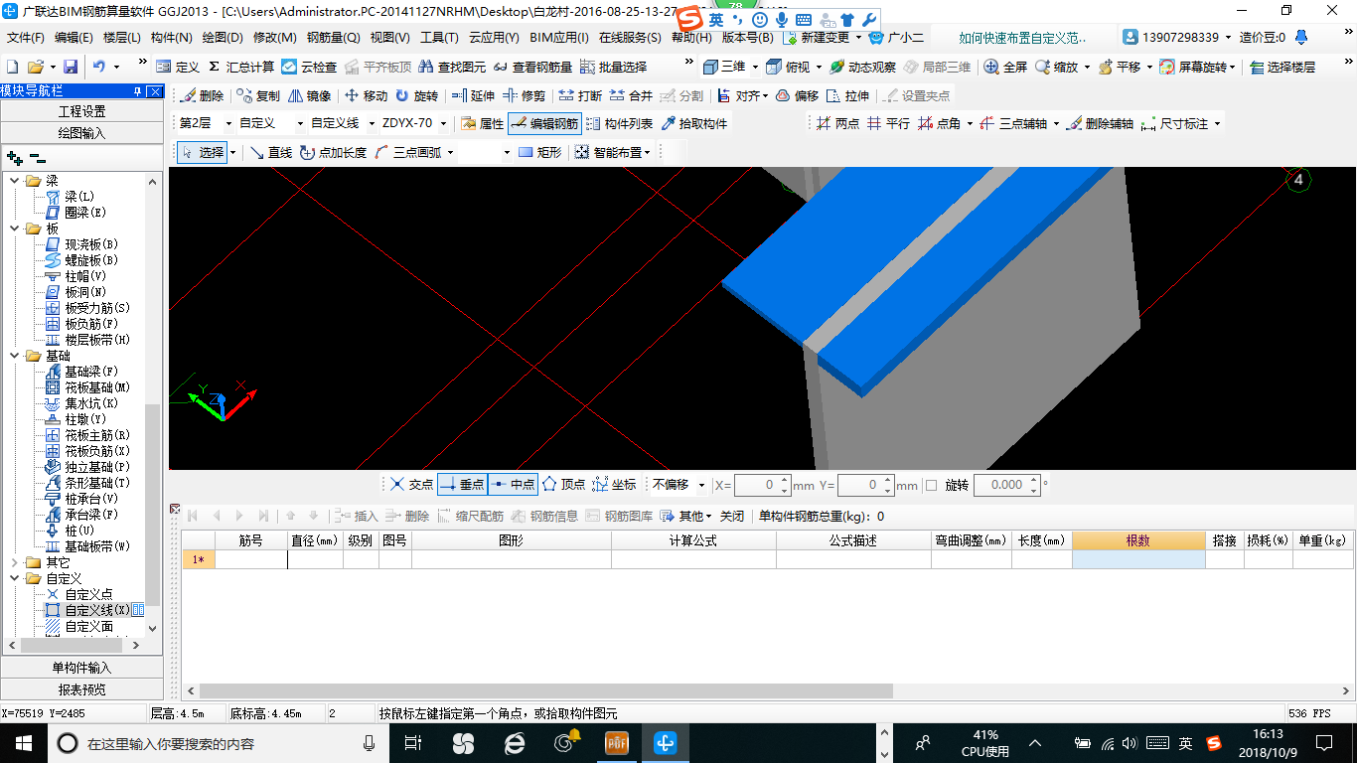Click the 两点 two-point axis tool
The height and width of the screenshot is (763, 1357).
click(837, 124)
